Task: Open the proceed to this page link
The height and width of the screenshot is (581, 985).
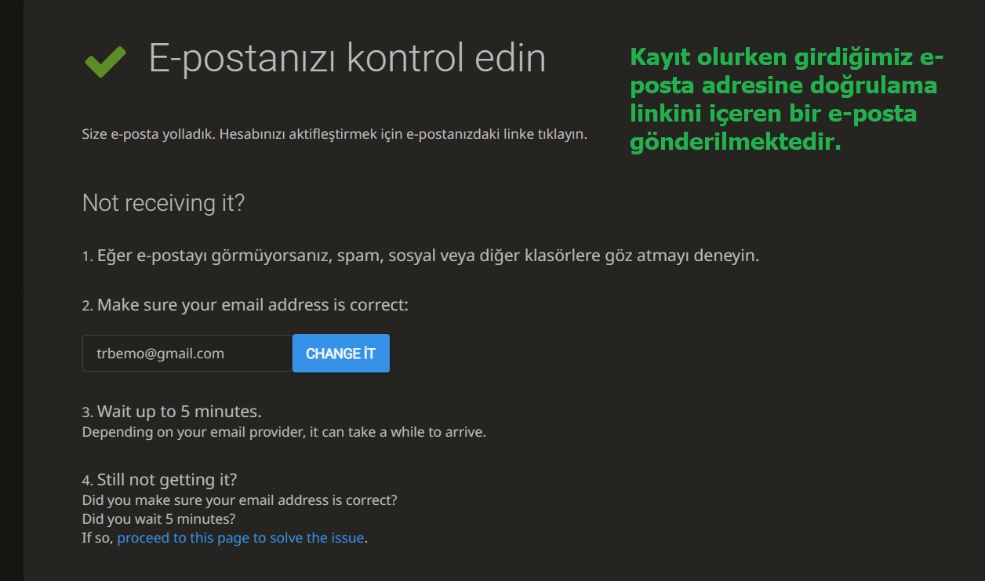Action: click(x=241, y=538)
